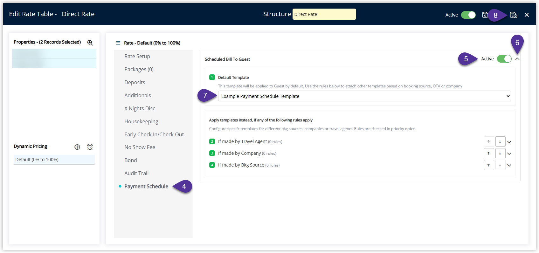This screenshot has height=253, width=539.
Task: Toggle the rate table Active switch in header
Action: click(x=468, y=15)
